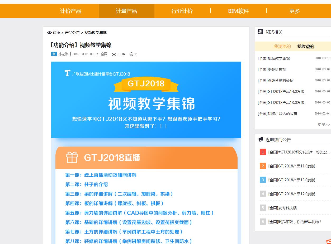This screenshot has height=244, width=331.
Task: Open [全国]视频教学集锦 history entry
Action: 274,58
